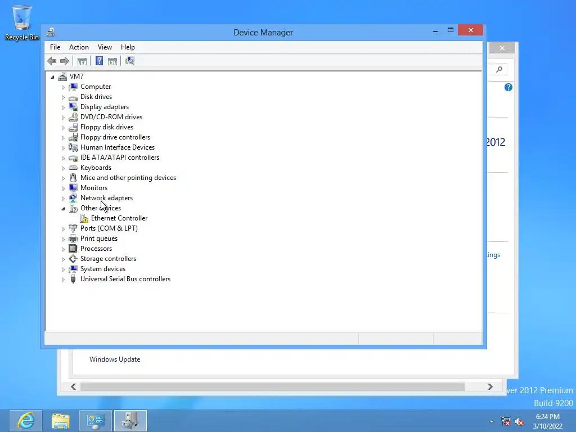This screenshot has height=432, width=576.
Task: Click the Forward arrow toolbar icon
Action: tap(65, 61)
